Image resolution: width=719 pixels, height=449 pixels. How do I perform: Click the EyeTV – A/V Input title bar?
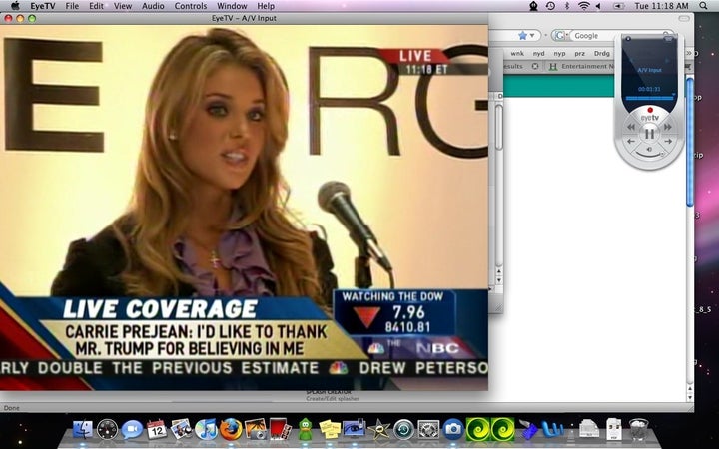tap(244, 18)
